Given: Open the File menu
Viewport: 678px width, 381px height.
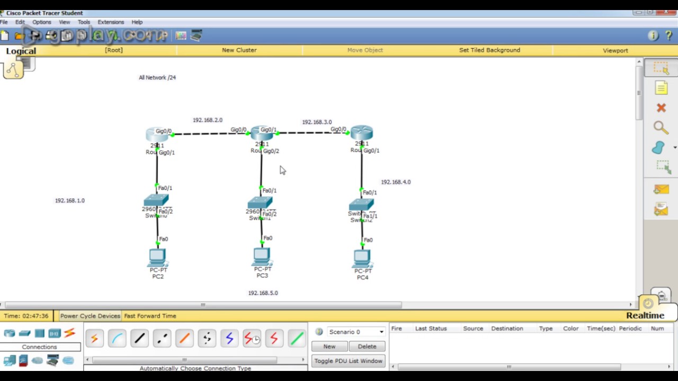Looking at the screenshot, I should click(x=4, y=22).
